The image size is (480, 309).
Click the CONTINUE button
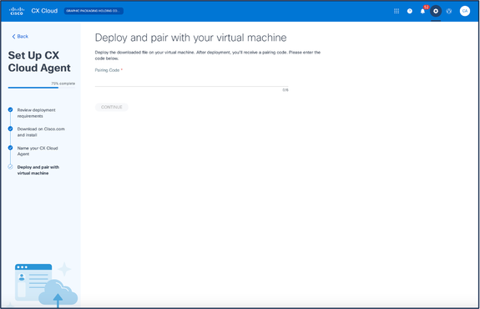point(111,107)
